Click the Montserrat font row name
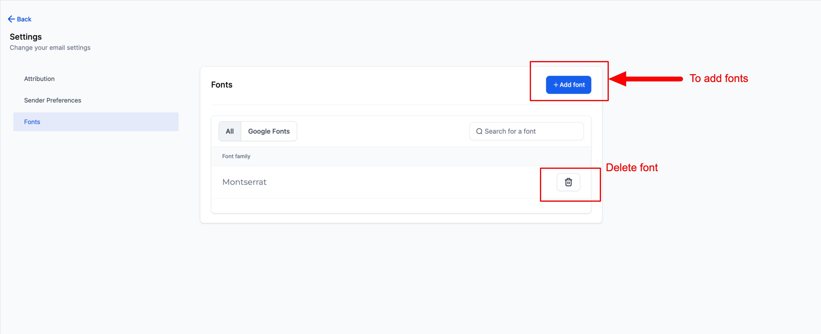 244,182
